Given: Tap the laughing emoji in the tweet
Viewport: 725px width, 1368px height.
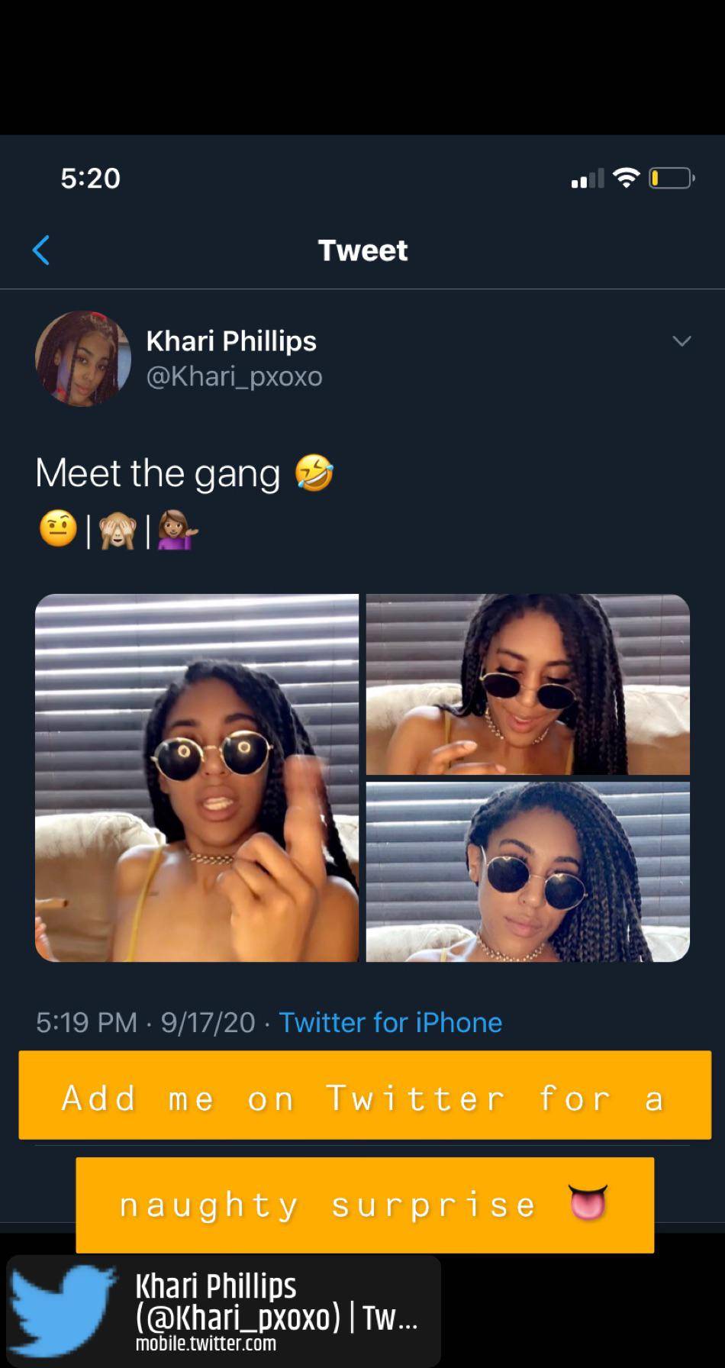Looking at the screenshot, I should pos(314,472).
